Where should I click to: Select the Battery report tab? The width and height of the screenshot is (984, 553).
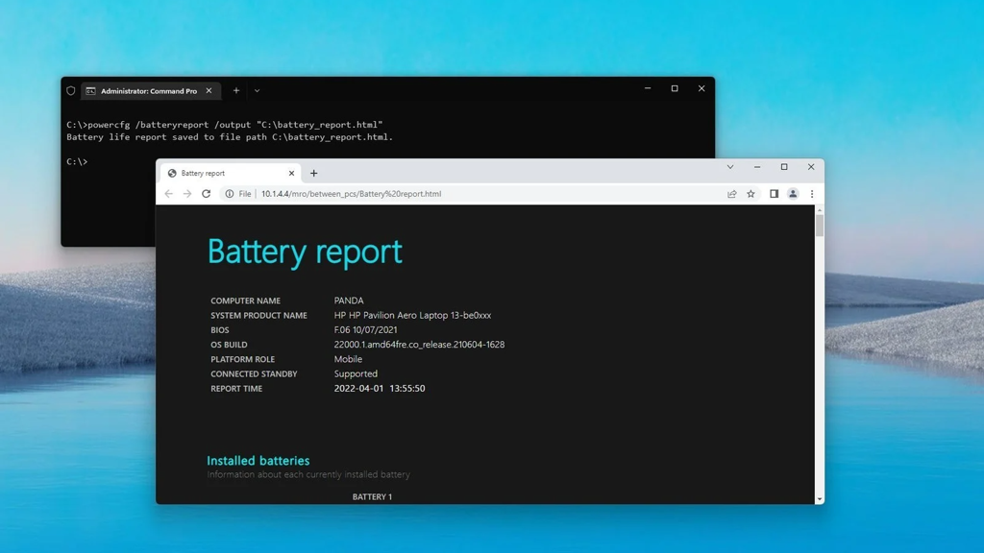pyautogui.click(x=231, y=173)
